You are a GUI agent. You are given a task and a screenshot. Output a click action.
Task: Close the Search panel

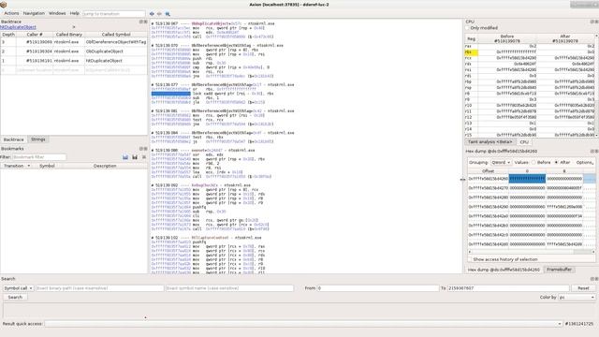(596, 279)
